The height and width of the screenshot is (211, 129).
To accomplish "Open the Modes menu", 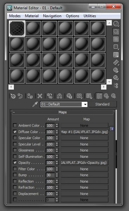I will click(15, 16).
